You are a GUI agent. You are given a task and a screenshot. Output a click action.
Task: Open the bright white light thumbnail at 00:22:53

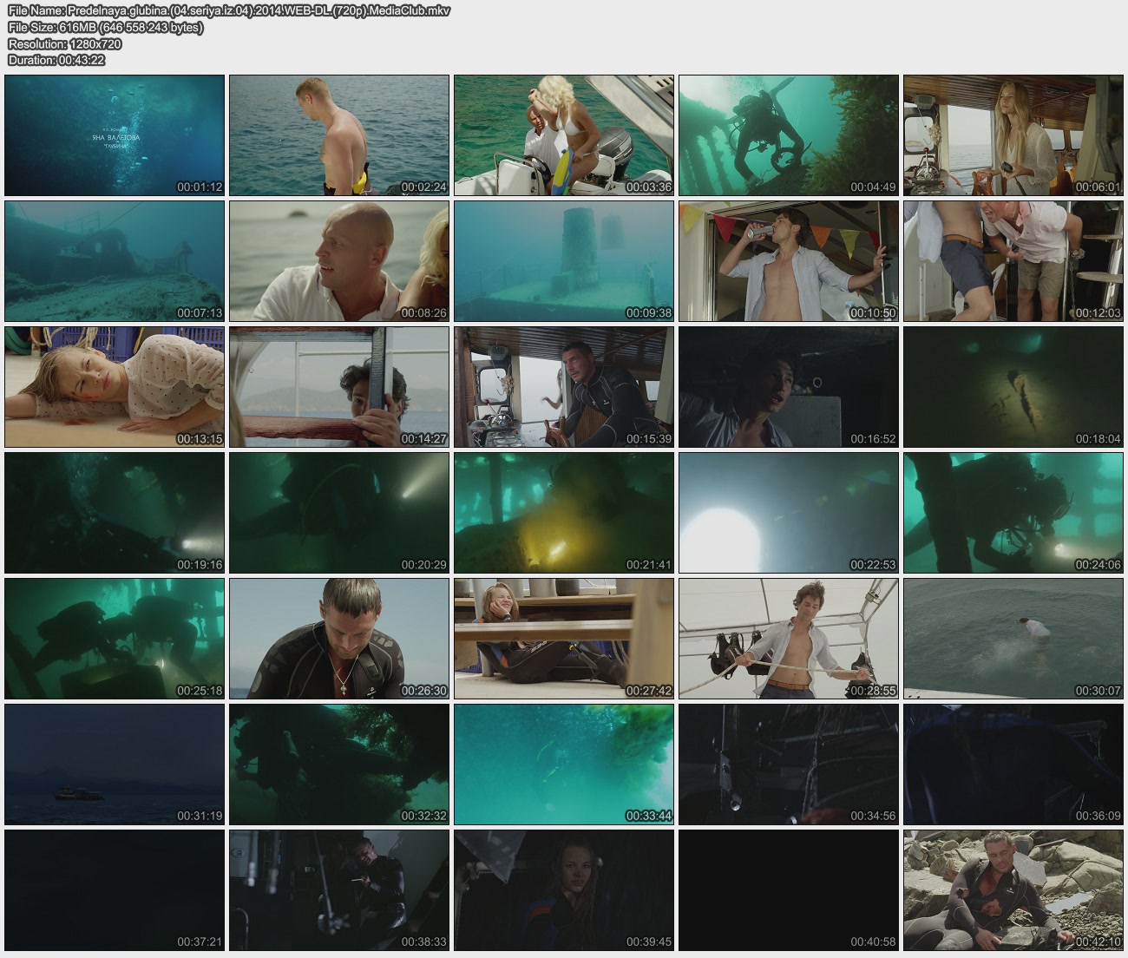789,513
